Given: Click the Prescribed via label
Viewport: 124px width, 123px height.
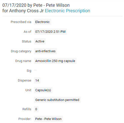Looking at the screenshot, I should [21, 22].
